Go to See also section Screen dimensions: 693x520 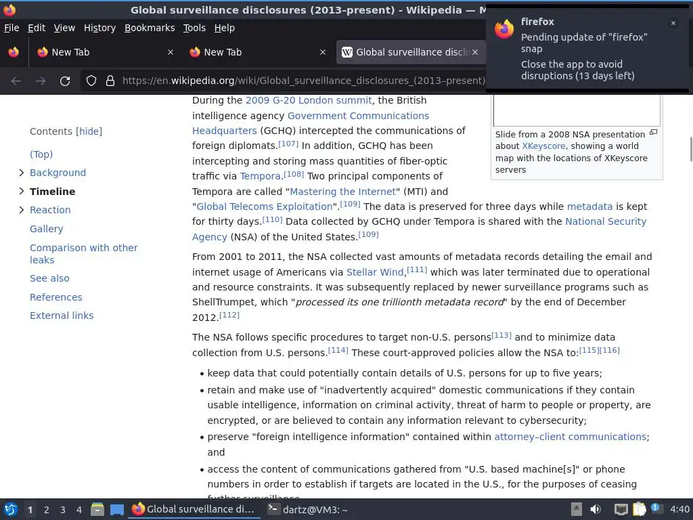(49, 278)
